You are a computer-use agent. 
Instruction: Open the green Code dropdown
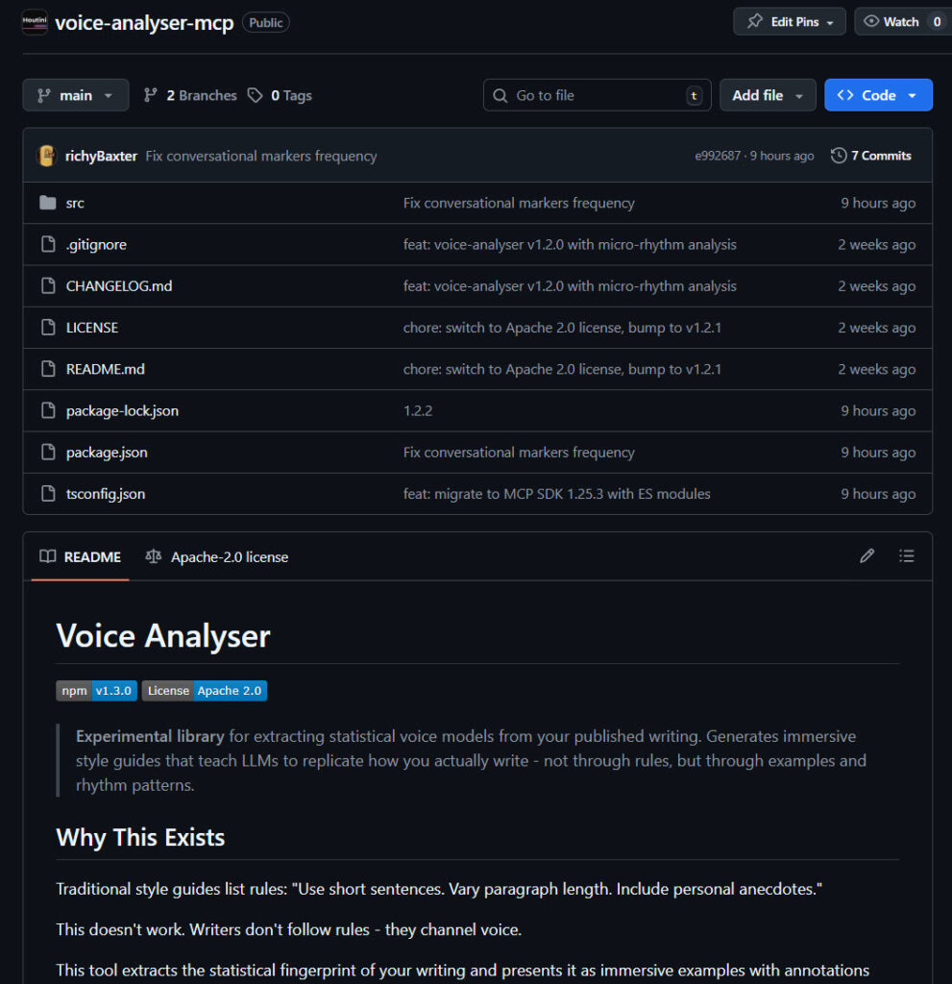coord(878,95)
